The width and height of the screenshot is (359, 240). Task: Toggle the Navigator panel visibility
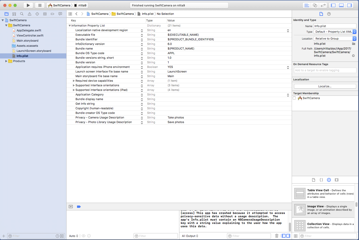click(333, 5)
